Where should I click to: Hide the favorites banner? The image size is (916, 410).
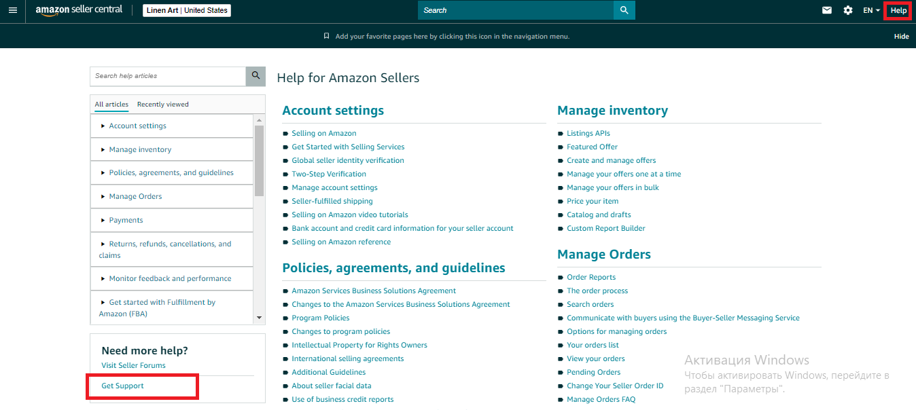[x=901, y=35]
